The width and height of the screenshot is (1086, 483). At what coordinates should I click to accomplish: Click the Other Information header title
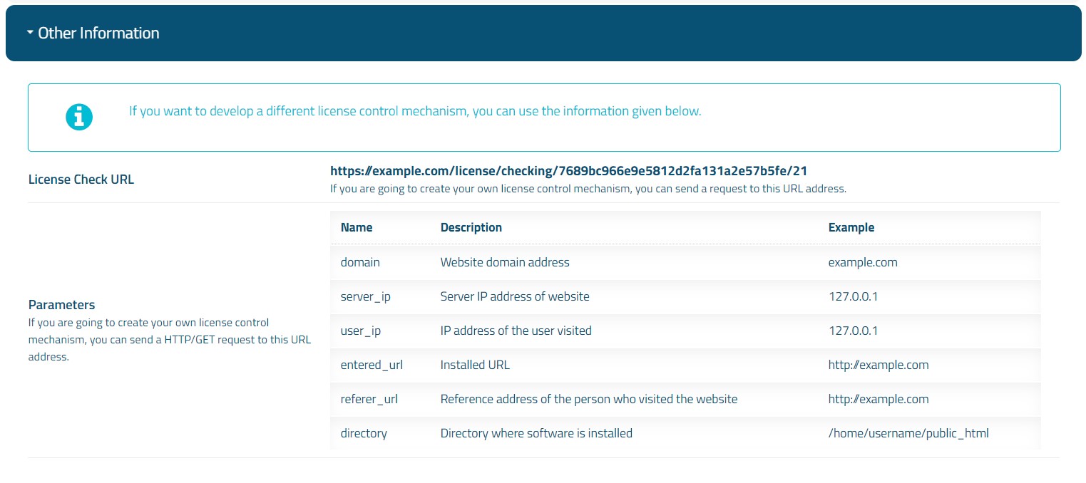[x=98, y=33]
